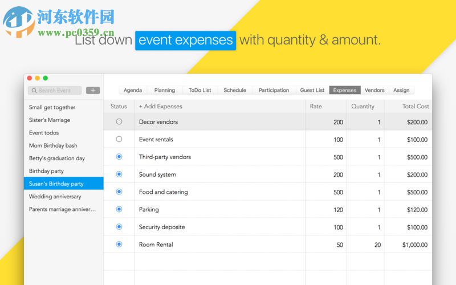
Task: Toggle status radio for Room Rental
Action: [119, 245]
